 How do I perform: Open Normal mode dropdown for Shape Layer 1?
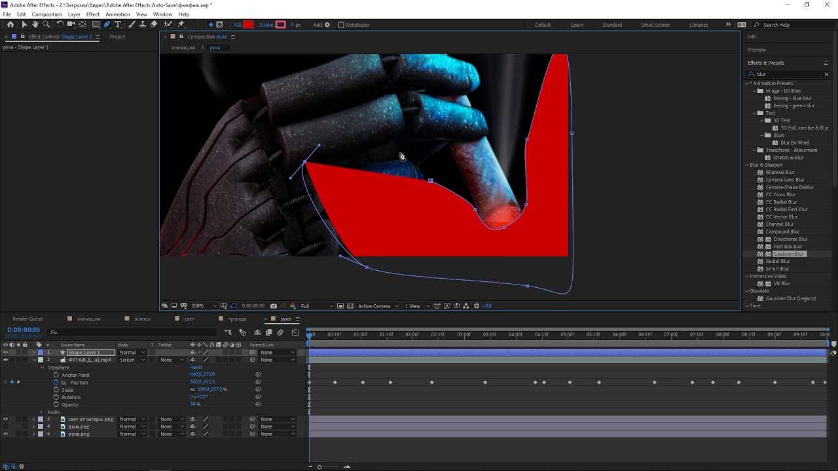pos(132,353)
